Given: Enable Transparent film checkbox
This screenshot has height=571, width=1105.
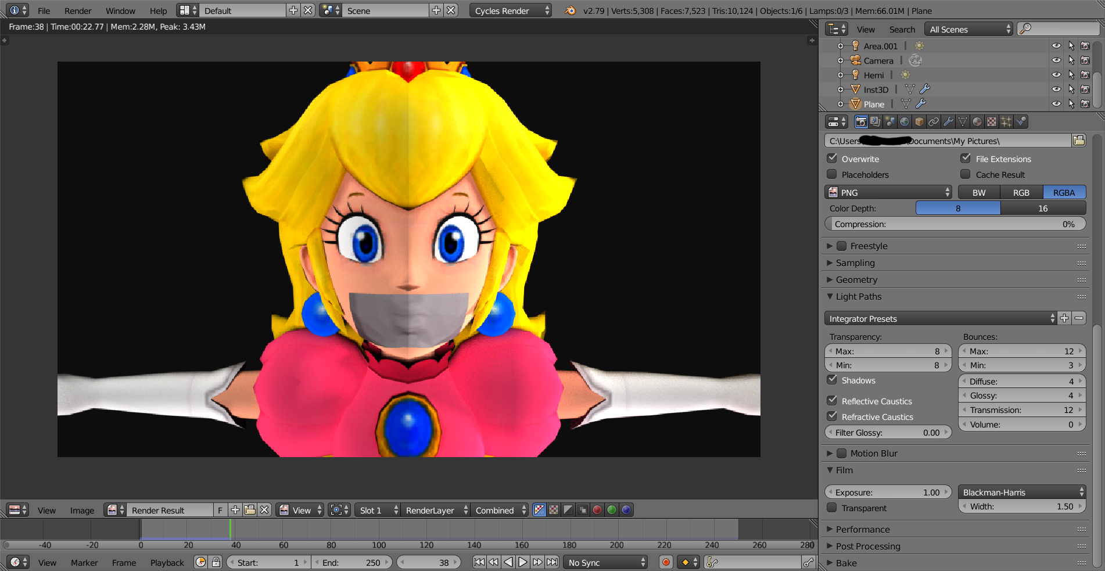Looking at the screenshot, I should 832,508.
